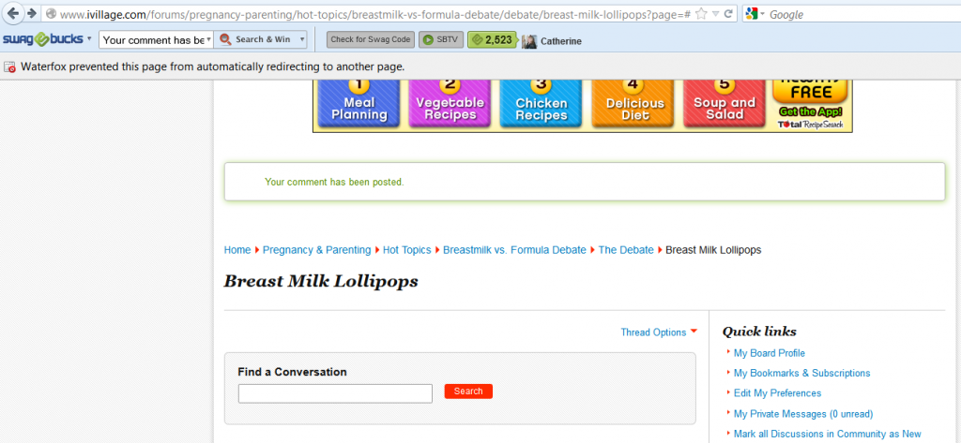Expand the Thread Options menu
Viewport: 961px width, 443px height.
tap(659, 332)
